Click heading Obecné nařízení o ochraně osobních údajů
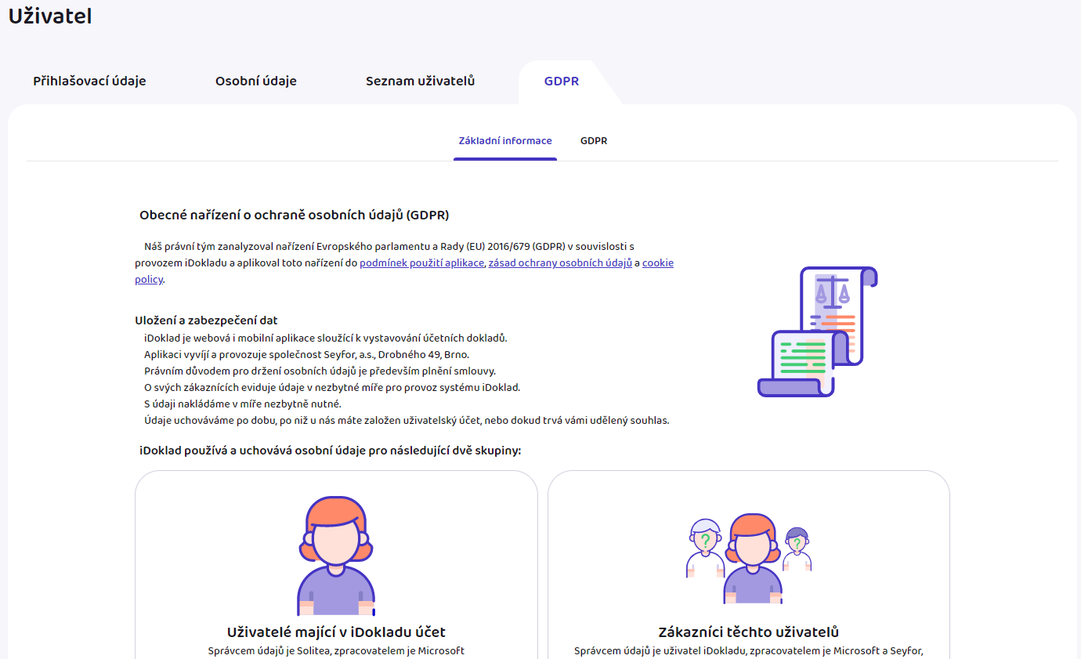1081x659 pixels. coord(294,215)
